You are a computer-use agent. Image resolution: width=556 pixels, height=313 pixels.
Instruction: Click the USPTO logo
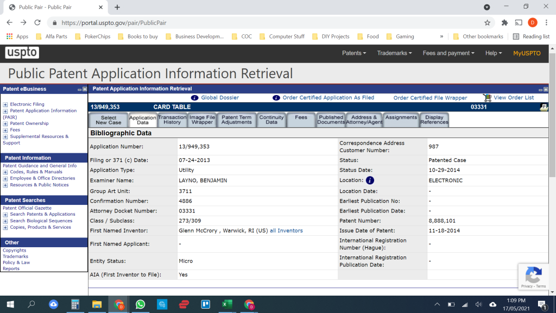click(22, 53)
